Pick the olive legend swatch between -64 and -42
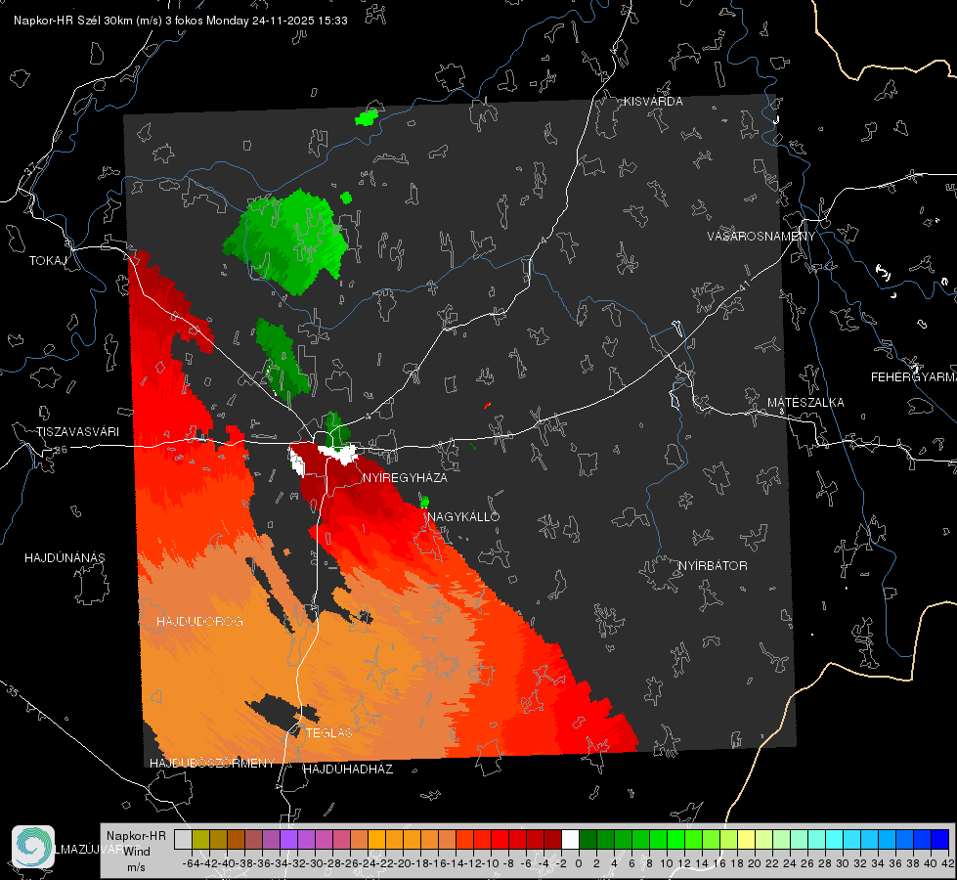 pyautogui.click(x=200, y=839)
